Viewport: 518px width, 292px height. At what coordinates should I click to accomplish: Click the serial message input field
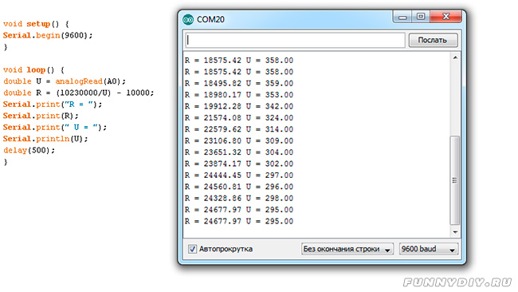(x=295, y=40)
